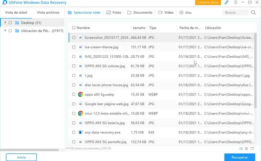This screenshot has height=161, width=261.
Task: Check OPPO A93 5G colores.jpg checkbox
Action: coord(74,66)
